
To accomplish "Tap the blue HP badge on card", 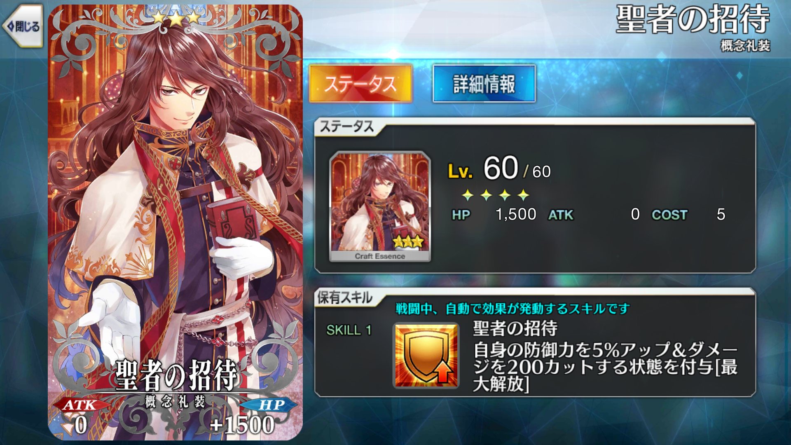I will pos(271,405).
